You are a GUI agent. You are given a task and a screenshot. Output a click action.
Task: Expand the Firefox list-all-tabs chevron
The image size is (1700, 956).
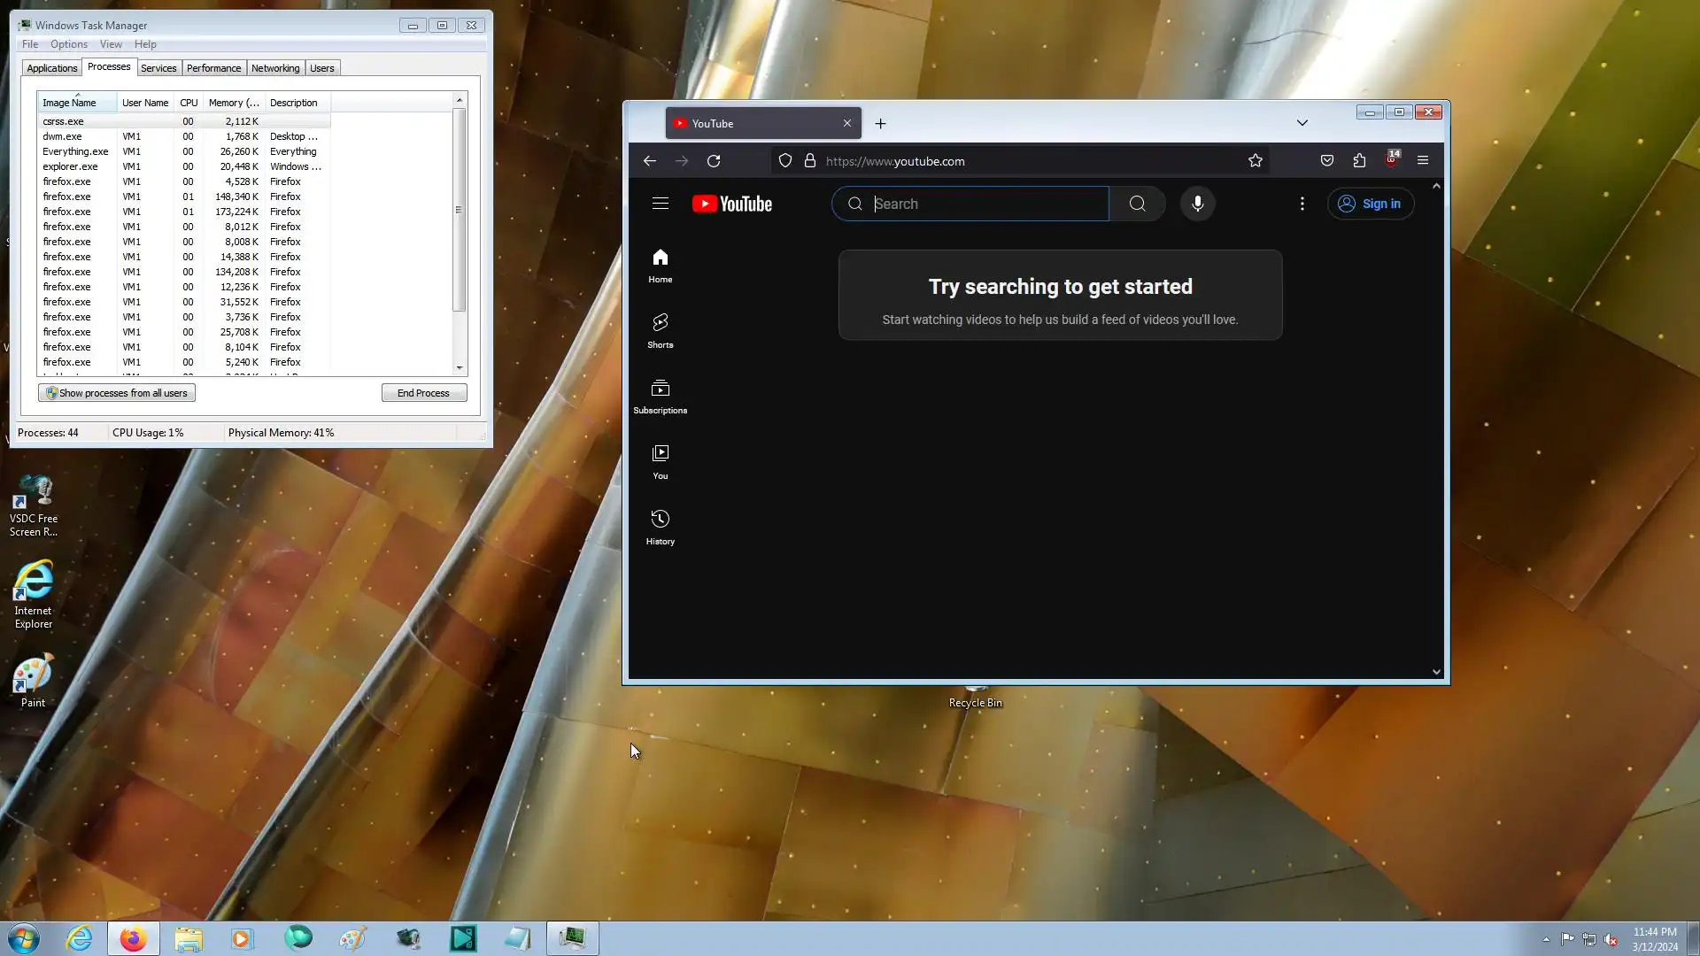tap(1302, 123)
